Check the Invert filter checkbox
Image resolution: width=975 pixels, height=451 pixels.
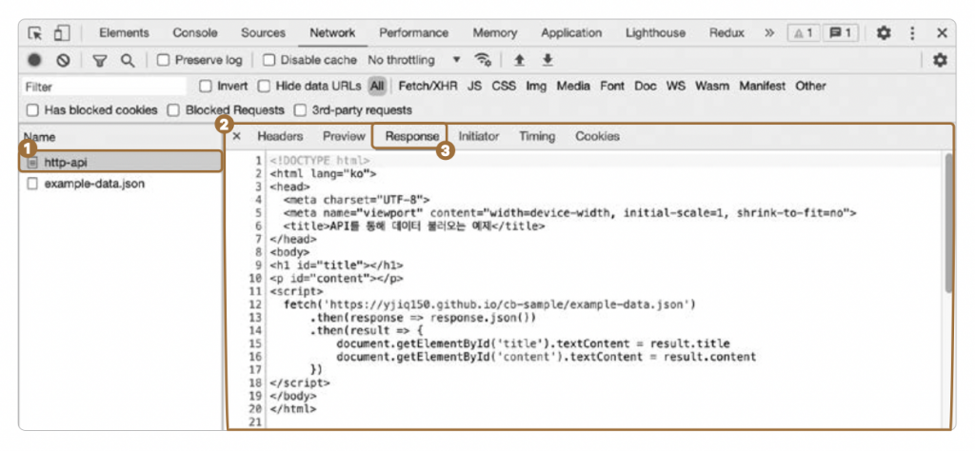[x=206, y=87]
